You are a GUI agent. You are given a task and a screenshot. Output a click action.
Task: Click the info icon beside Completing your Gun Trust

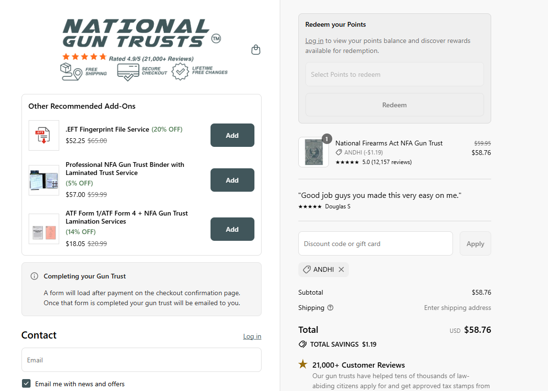pos(34,276)
